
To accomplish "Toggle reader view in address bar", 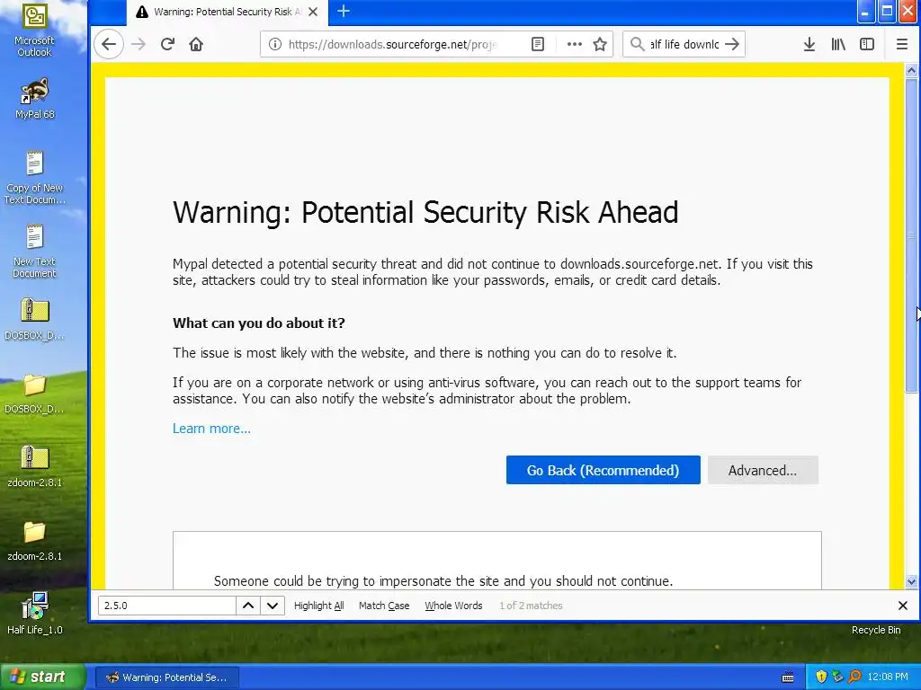I will pos(538,44).
